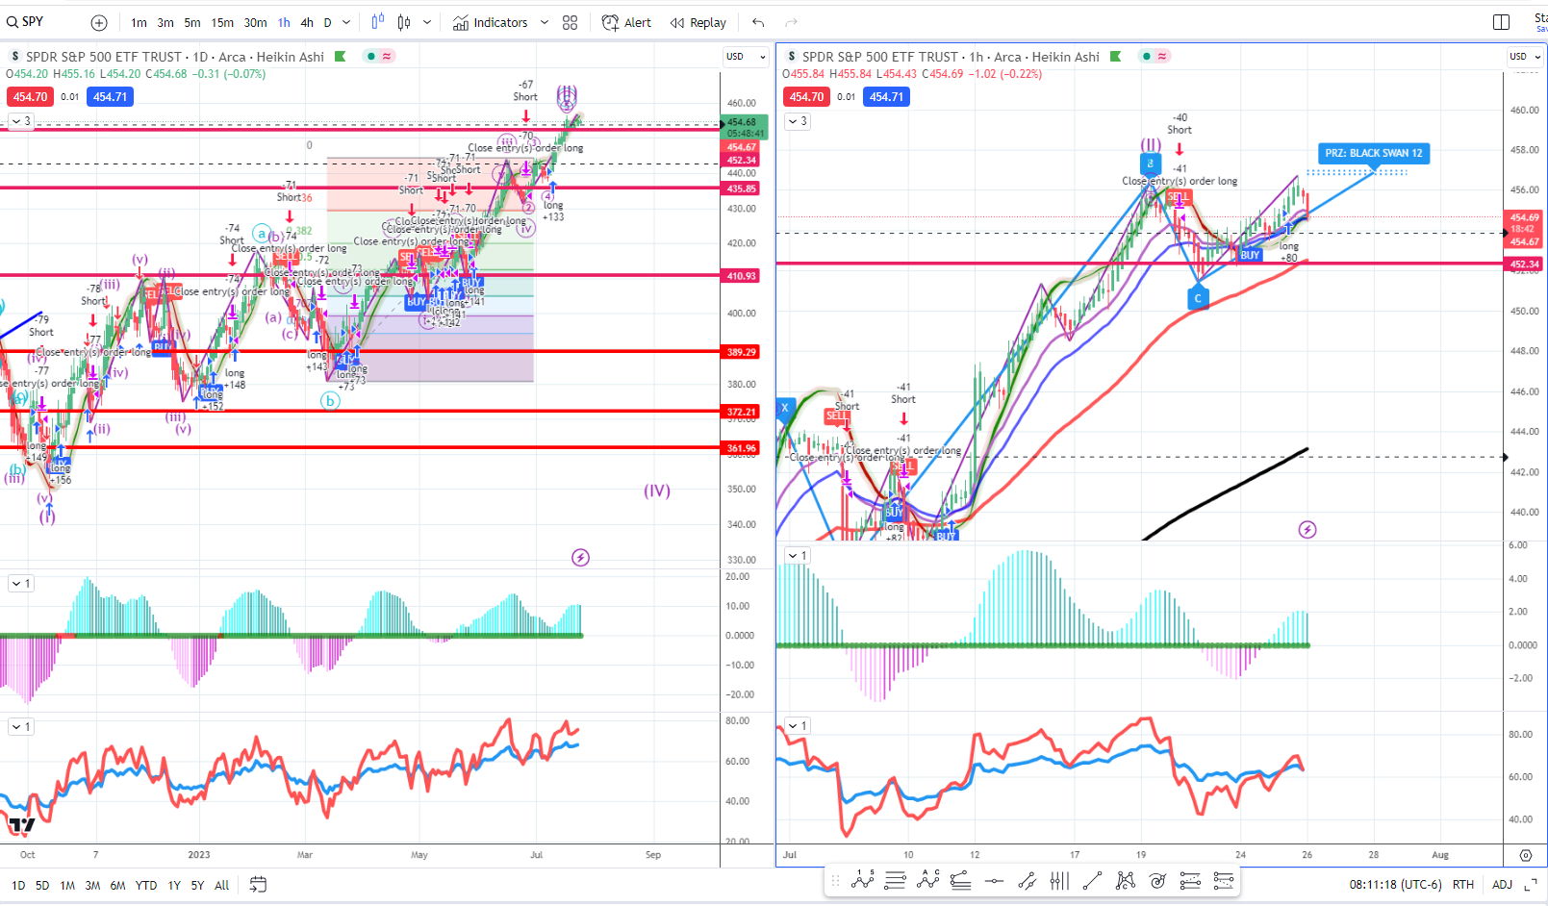Select first line tool in floating drawing toolbar

coord(862,880)
